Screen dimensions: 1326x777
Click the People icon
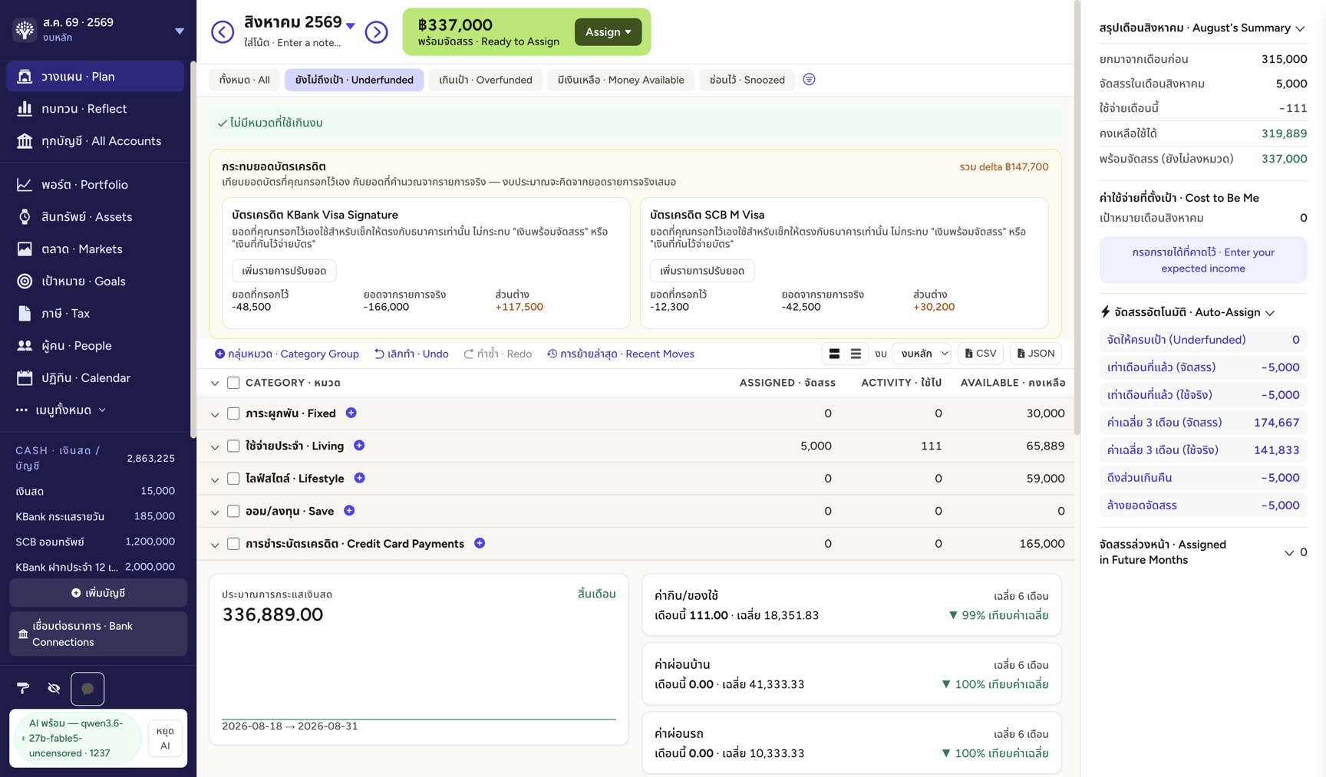point(25,346)
